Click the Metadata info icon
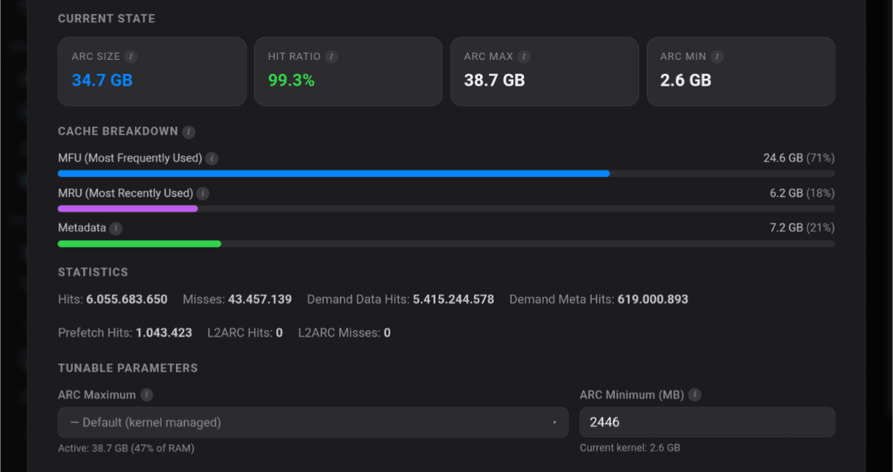Image resolution: width=893 pixels, height=472 pixels. [116, 229]
